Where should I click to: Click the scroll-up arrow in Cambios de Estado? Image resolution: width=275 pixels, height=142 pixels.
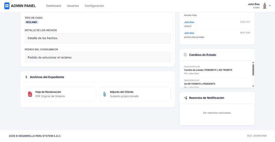click(253, 63)
